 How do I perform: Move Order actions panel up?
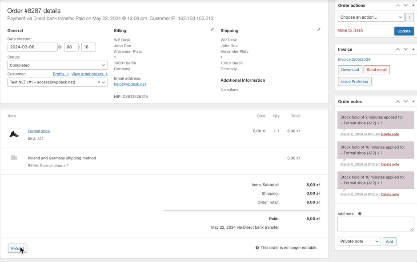click(398, 5)
